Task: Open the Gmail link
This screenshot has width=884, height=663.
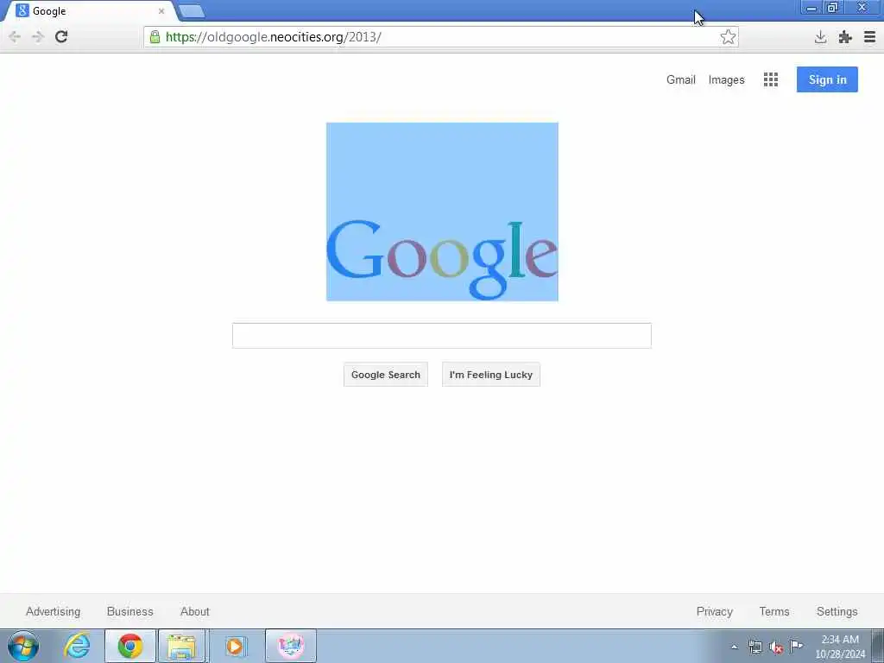Action: coord(680,79)
